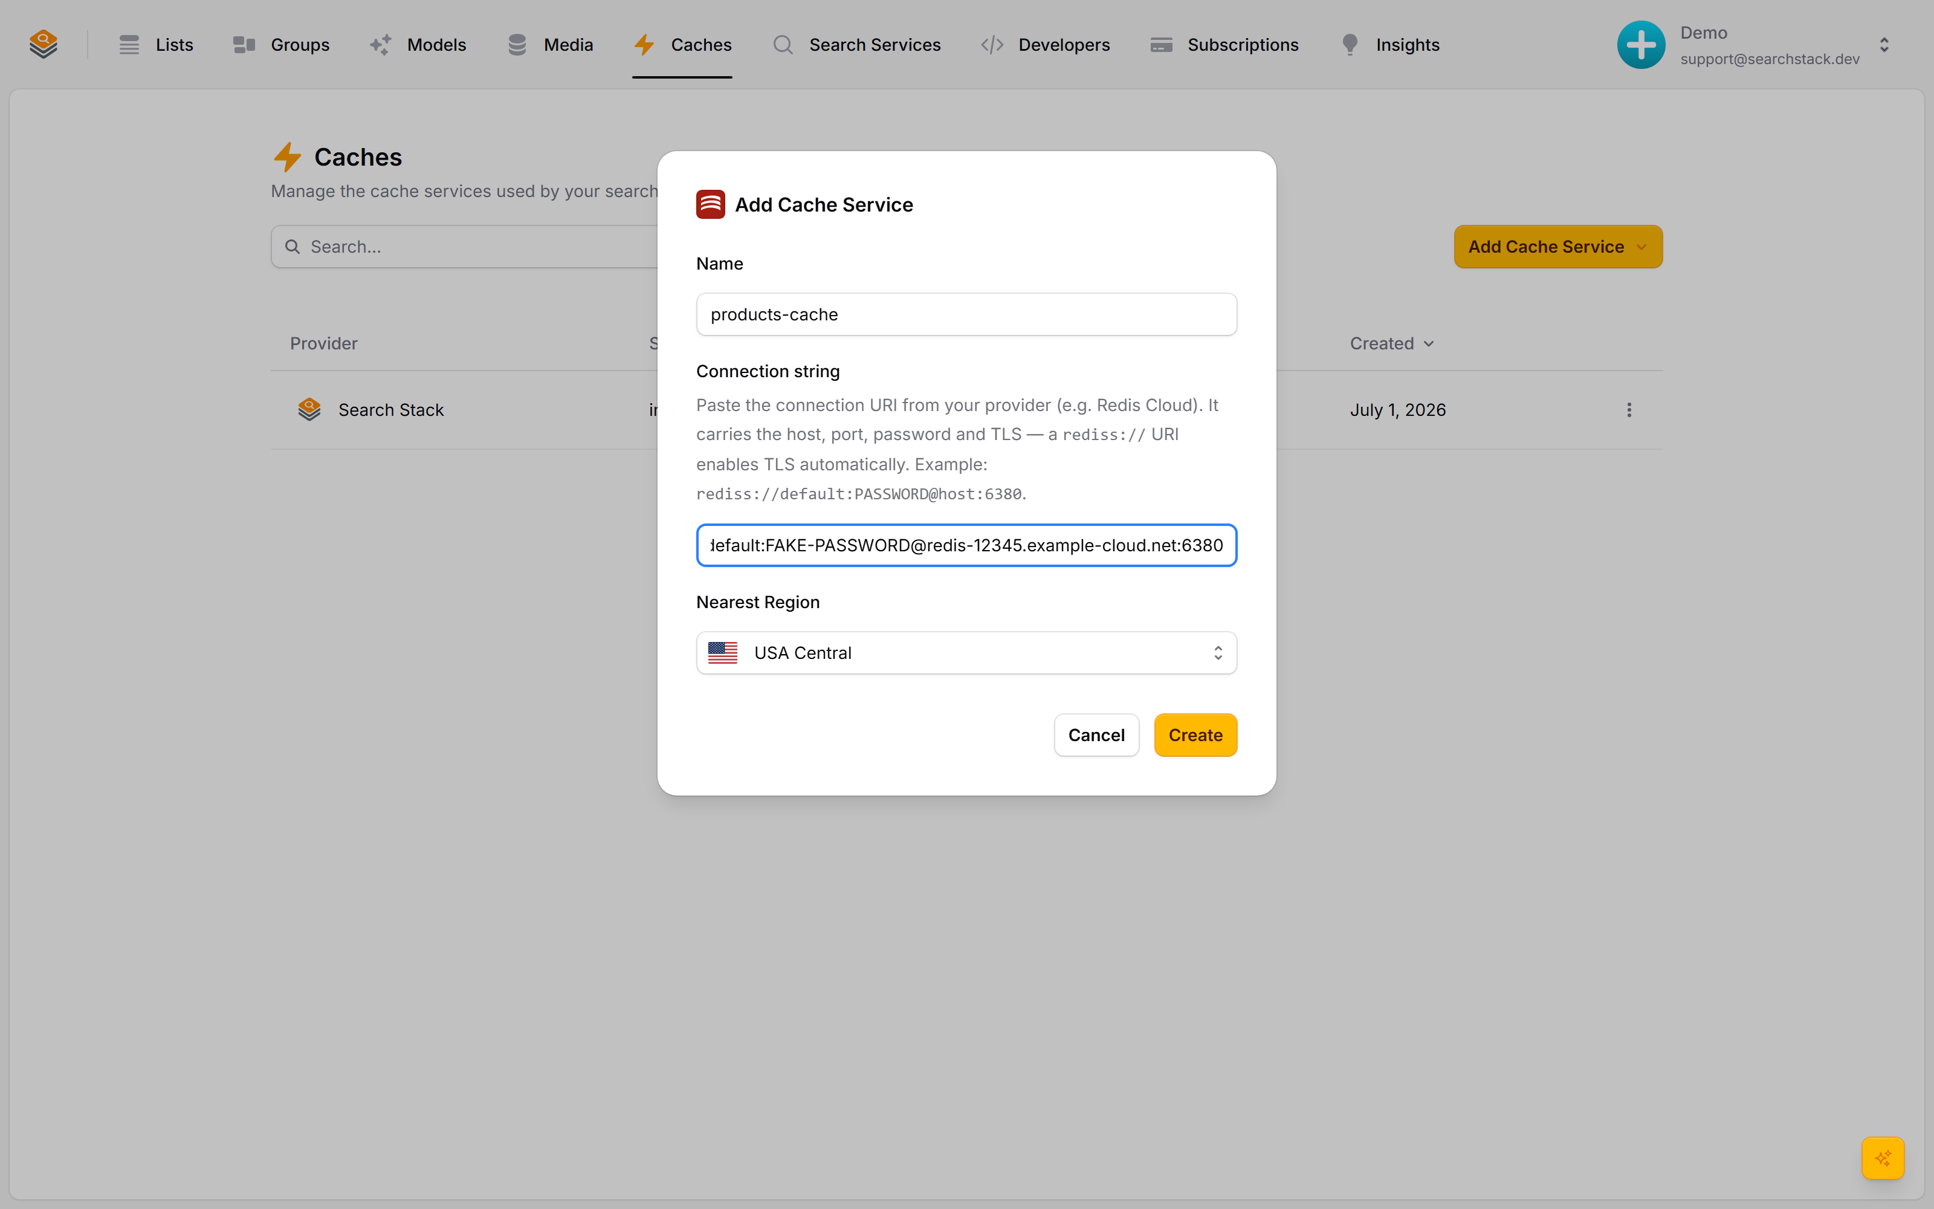Viewport: 1934px width, 1209px height.
Task: Sort by the Created column
Action: click(1391, 343)
